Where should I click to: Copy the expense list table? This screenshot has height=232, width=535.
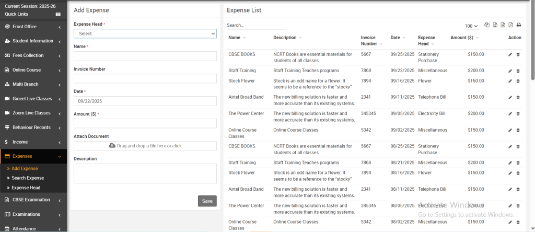(487, 25)
